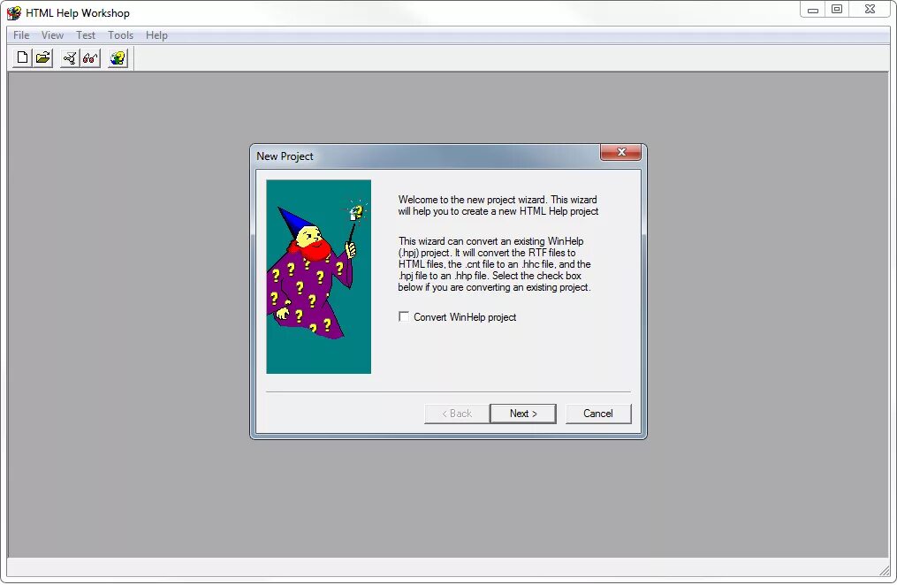Click the 'This wizard can convert' paragraph
The width and height of the screenshot is (897, 585).
tap(495, 264)
